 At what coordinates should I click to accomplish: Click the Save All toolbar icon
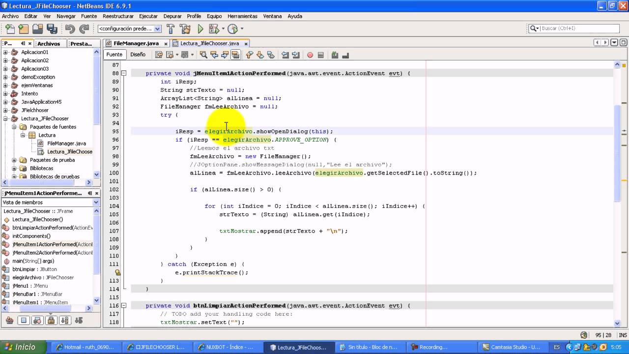click(52, 29)
